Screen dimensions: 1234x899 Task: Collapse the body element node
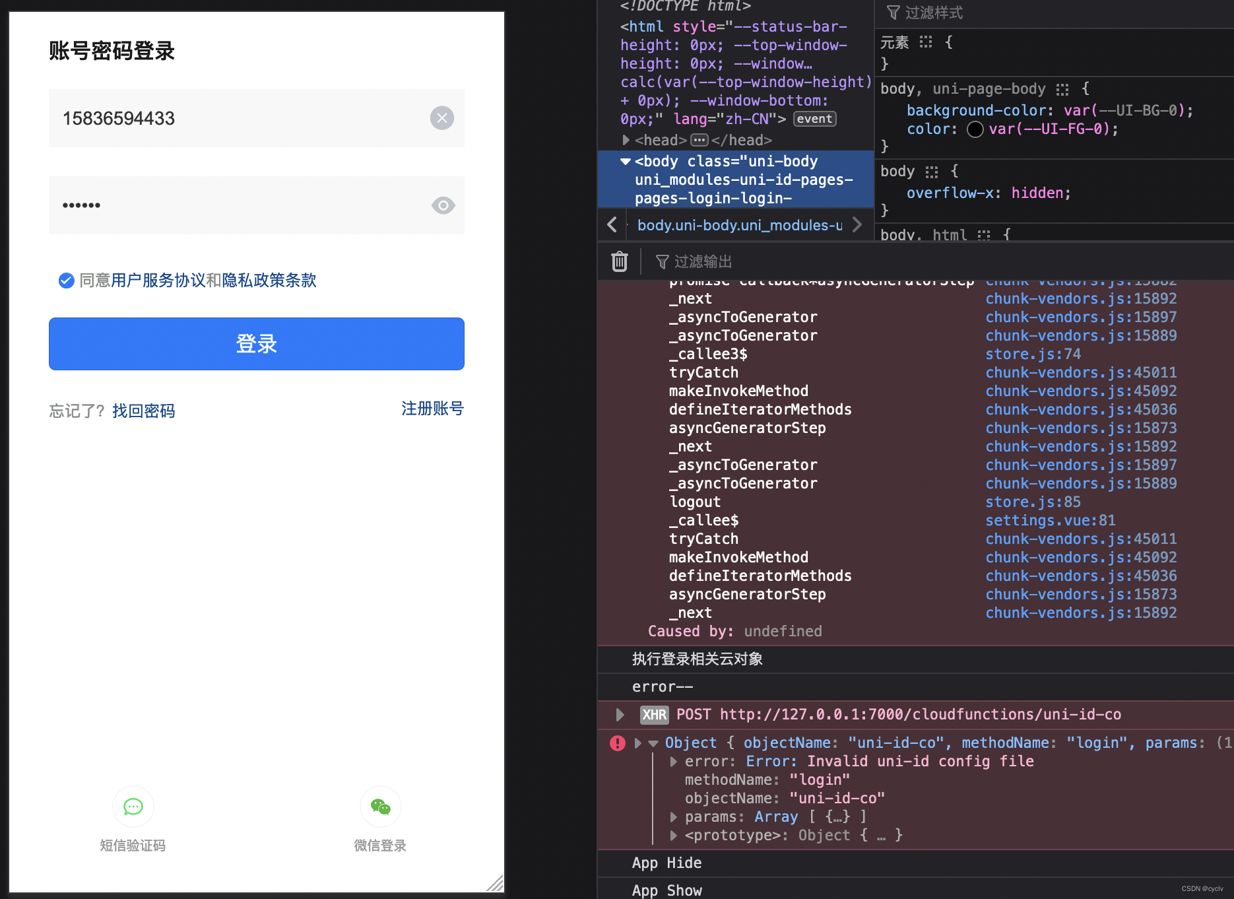click(626, 161)
